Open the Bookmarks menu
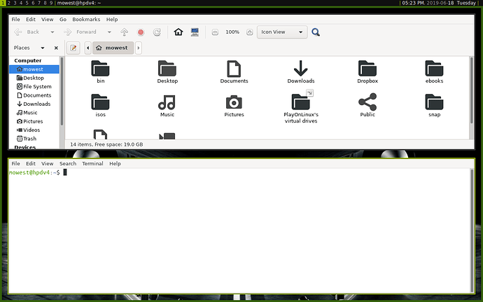 (86, 19)
